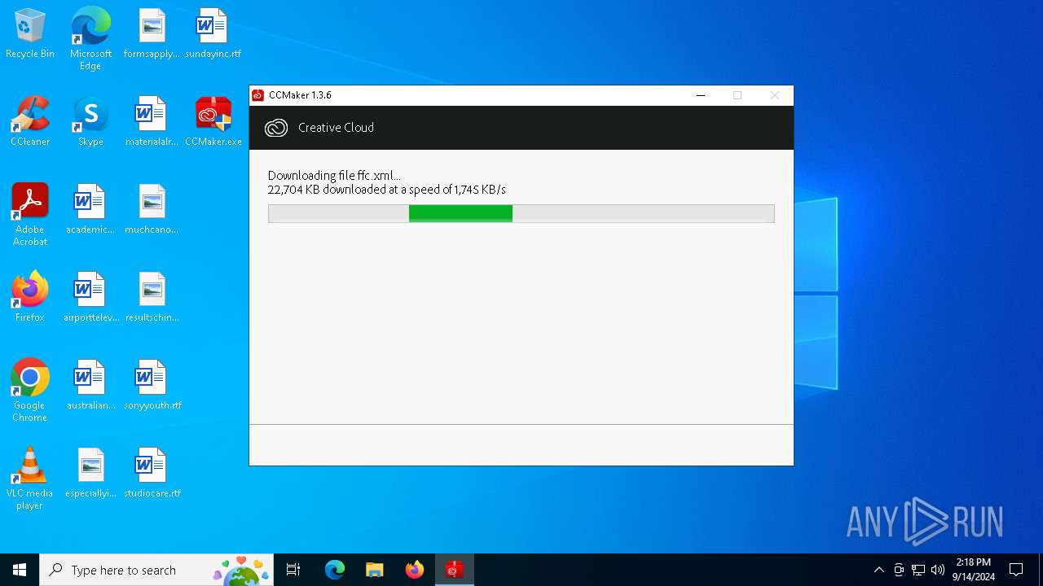This screenshot has height=586, width=1043.
Task: Open the Firefox desktop shortcut
Action: 30,297
